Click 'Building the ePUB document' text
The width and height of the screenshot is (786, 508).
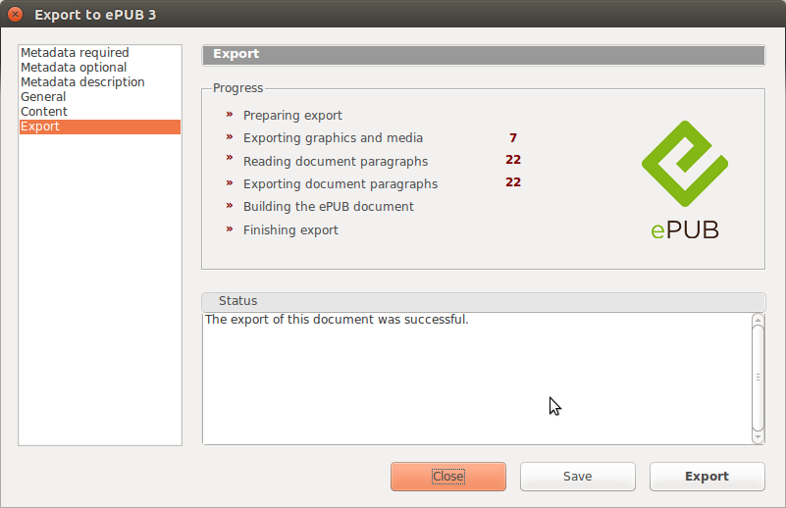(329, 206)
